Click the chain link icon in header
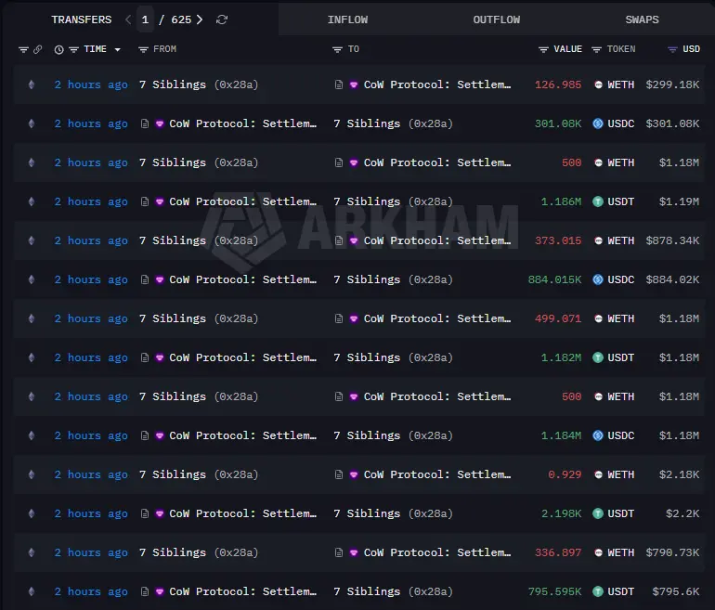The image size is (715, 610). pyautogui.click(x=38, y=49)
